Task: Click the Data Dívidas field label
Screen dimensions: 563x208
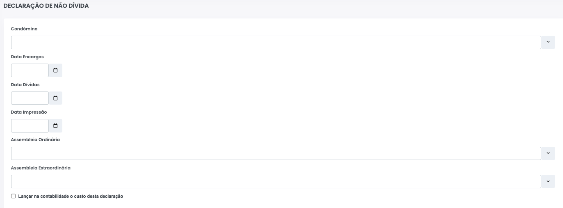Action: (25, 85)
